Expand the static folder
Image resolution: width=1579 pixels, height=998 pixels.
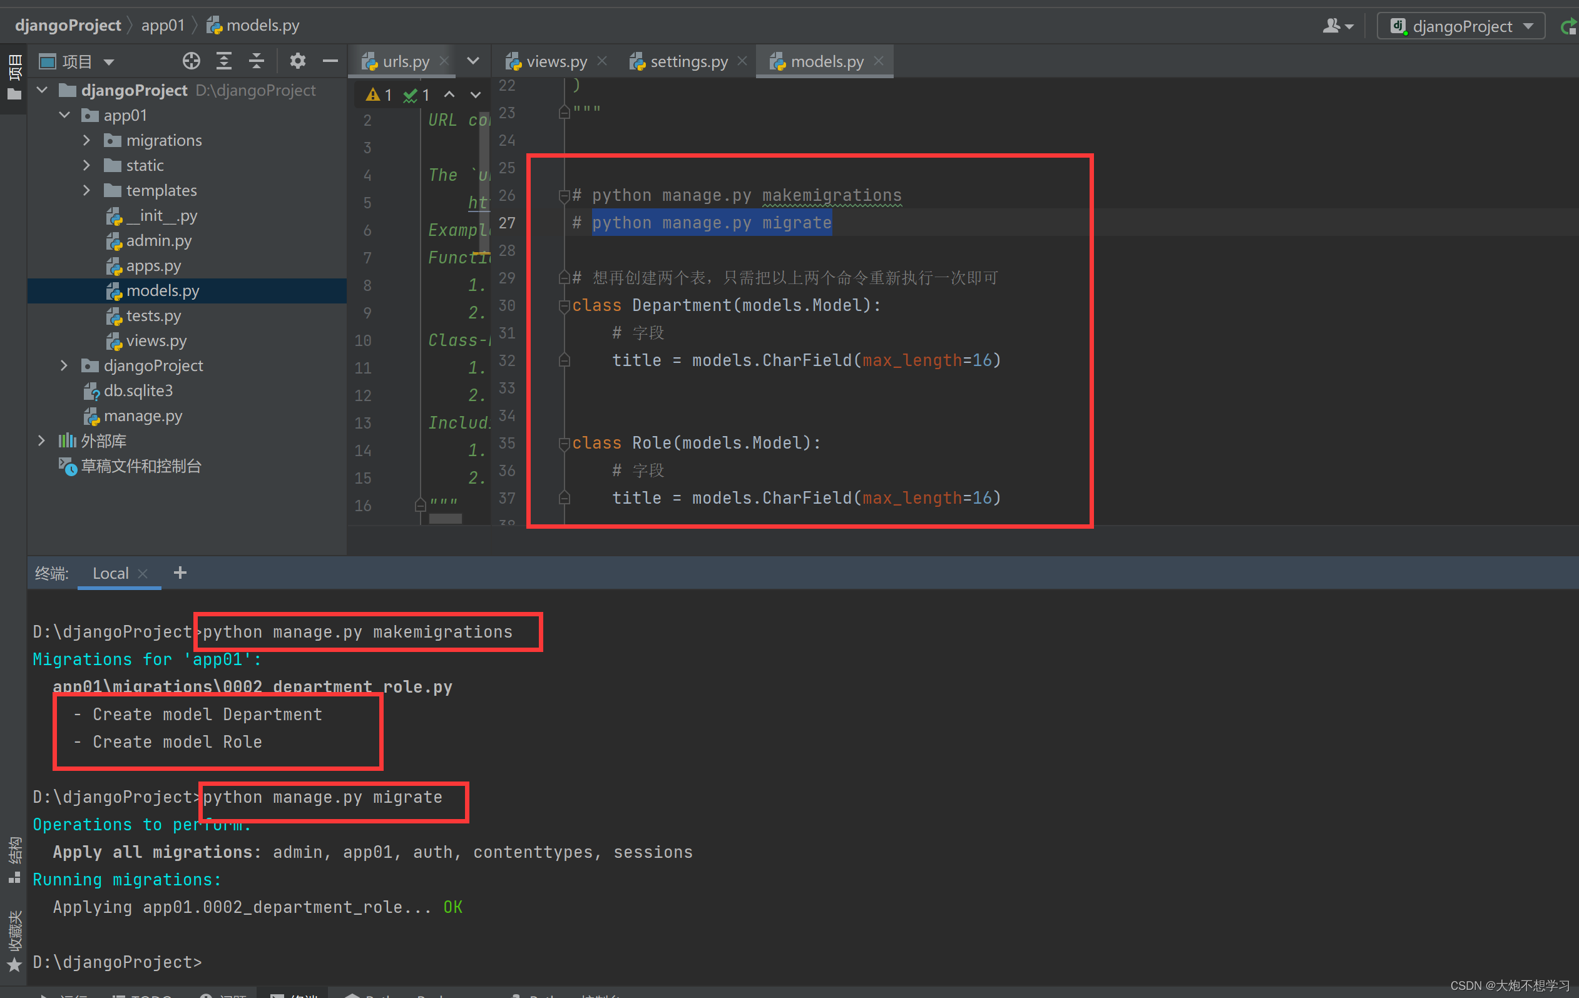[x=86, y=165]
